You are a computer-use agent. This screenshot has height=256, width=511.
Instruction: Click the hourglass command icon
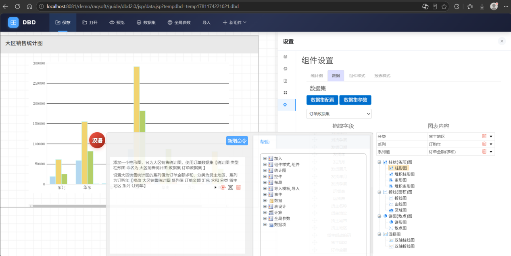(x=231, y=187)
